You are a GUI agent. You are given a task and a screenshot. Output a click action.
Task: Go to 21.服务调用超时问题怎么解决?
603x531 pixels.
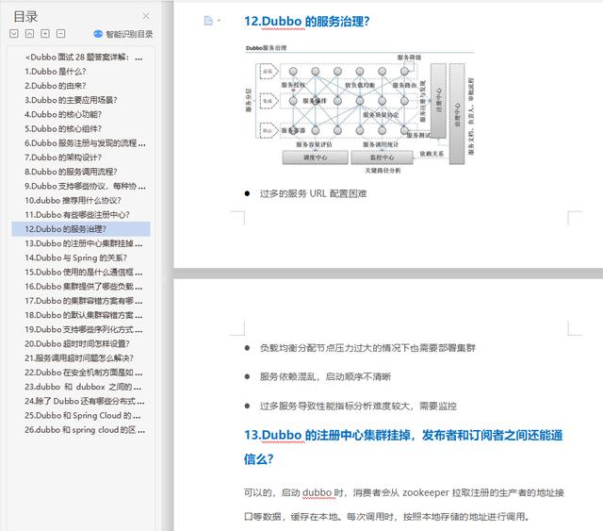point(79,358)
